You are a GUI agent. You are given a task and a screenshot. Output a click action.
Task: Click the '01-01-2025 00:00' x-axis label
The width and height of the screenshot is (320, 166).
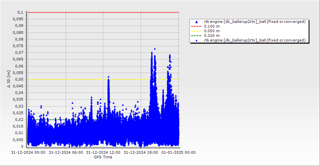[x=179, y=152]
